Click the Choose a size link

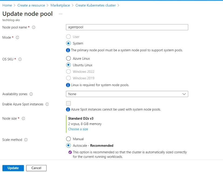click(78, 129)
